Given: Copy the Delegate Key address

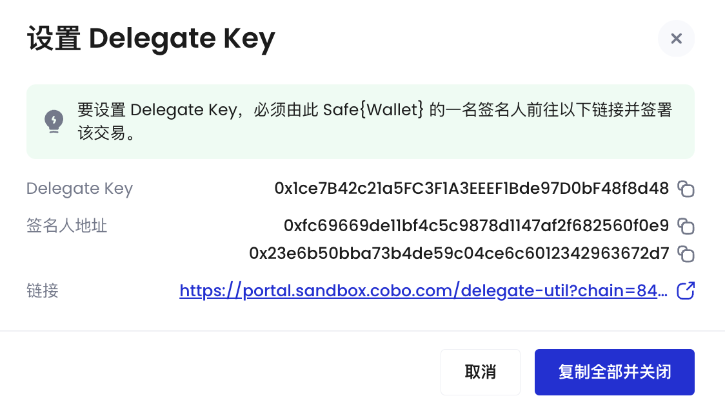Looking at the screenshot, I should 686,189.
